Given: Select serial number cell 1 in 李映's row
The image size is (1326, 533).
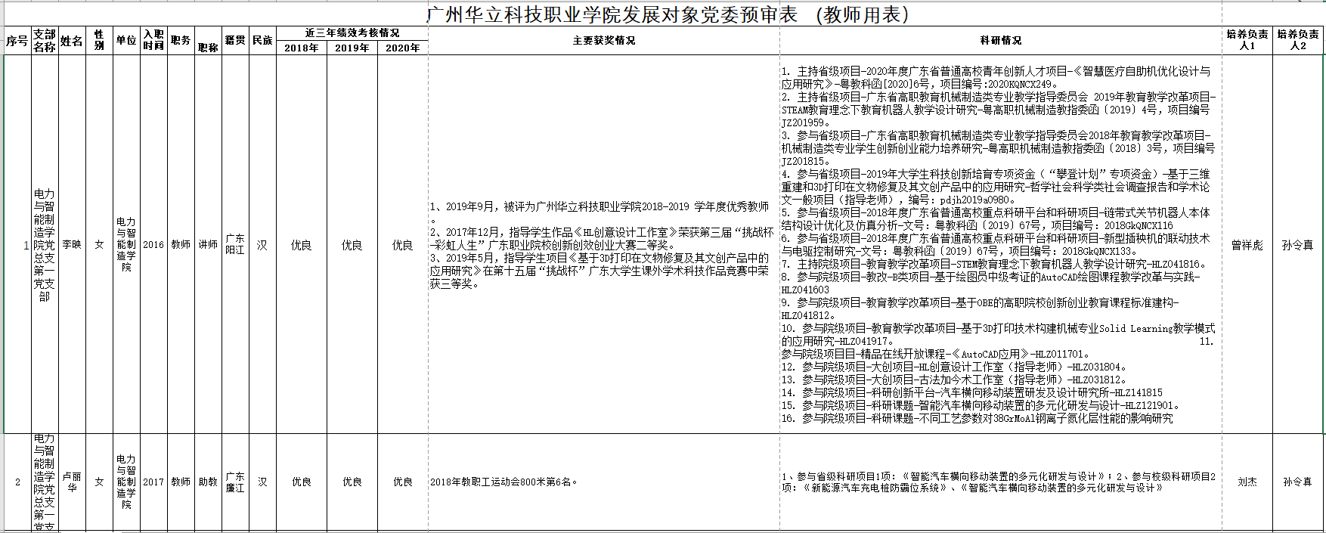Looking at the screenshot, I should click(x=17, y=245).
